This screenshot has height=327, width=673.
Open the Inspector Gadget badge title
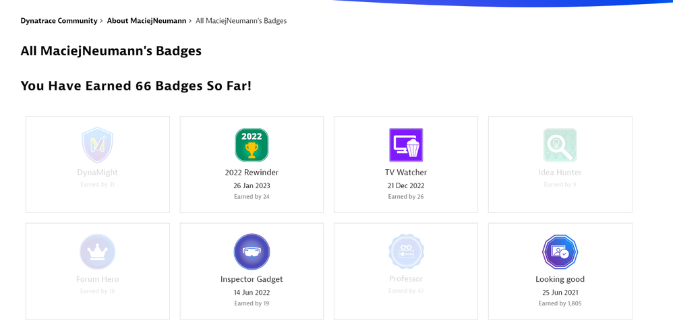pyautogui.click(x=252, y=279)
